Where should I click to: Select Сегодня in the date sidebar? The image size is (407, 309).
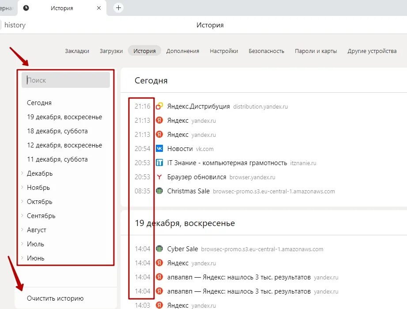(39, 103)
